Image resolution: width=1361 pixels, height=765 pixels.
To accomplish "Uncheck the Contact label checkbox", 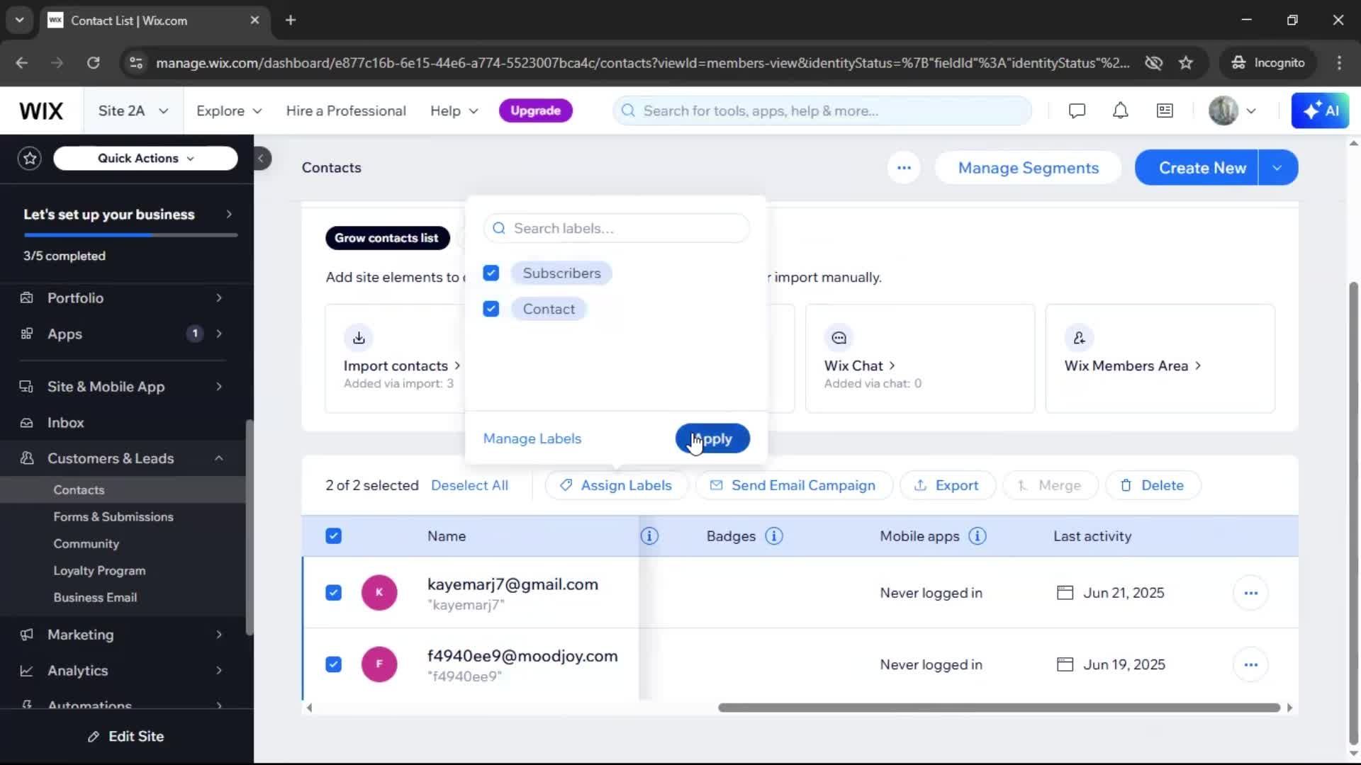I will pos(491,309).
